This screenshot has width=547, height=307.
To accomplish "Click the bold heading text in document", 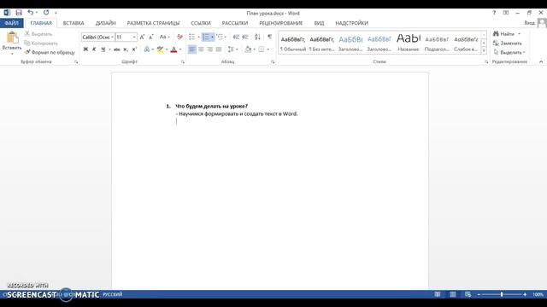I will pos(211,106).
